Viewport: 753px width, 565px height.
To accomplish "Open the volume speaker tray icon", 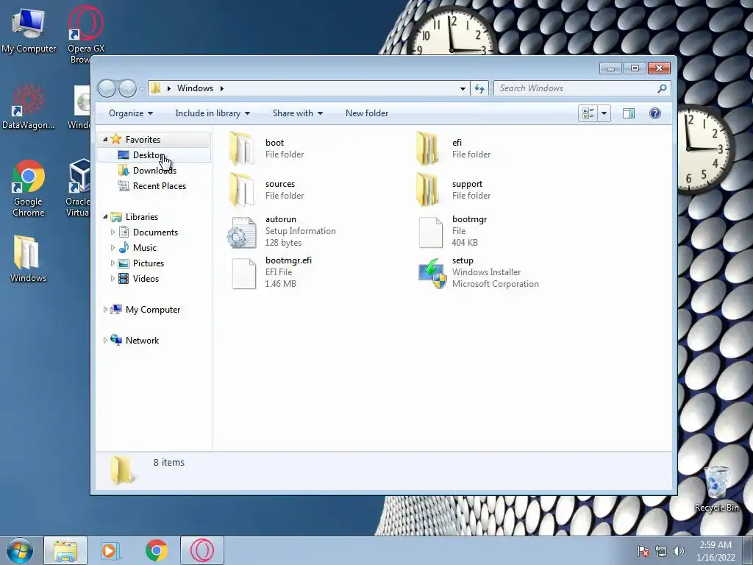I will [679, 551].
